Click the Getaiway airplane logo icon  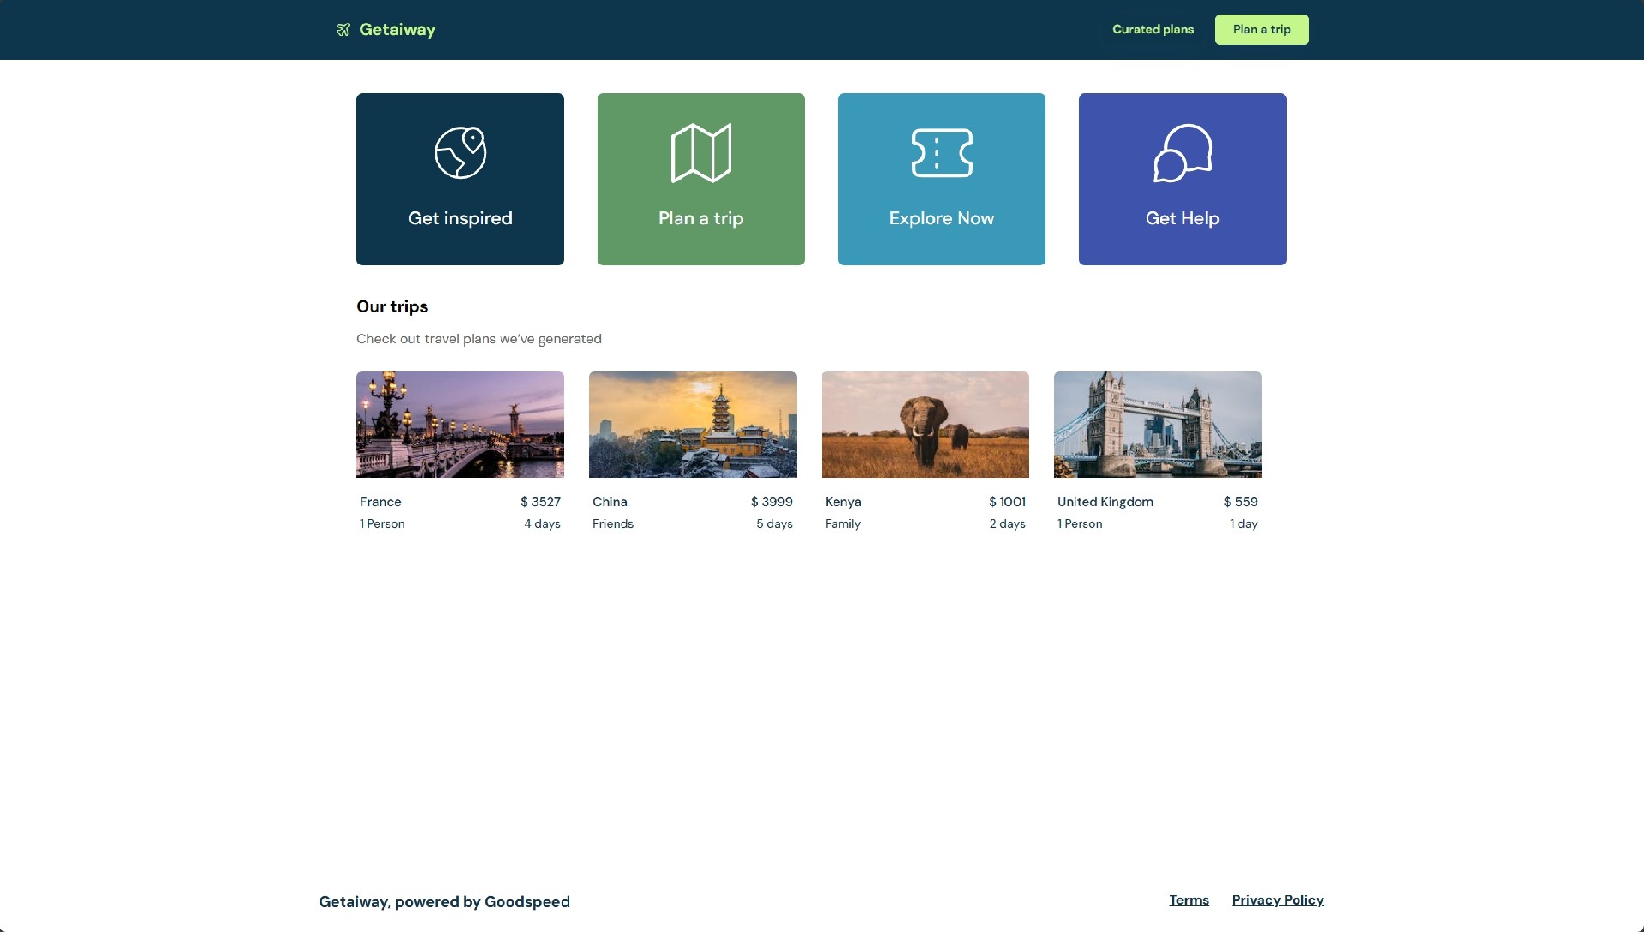(x=343, y=30)
